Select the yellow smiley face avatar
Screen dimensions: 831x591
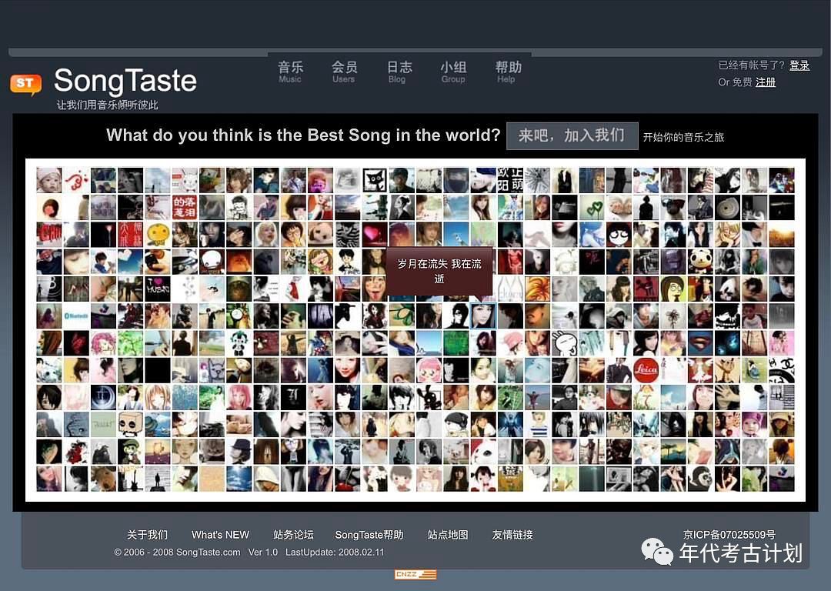[158, 234]
